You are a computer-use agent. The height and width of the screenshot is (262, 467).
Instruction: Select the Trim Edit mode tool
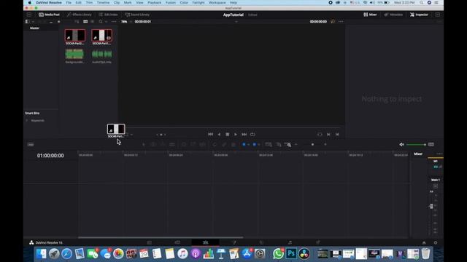tap(153, 145)
